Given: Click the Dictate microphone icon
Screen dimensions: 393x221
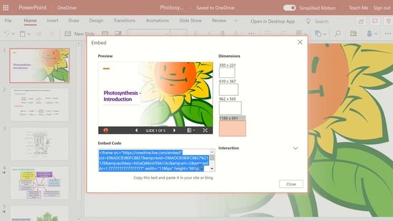Looking at the screenshot, I should pos(370,33).
